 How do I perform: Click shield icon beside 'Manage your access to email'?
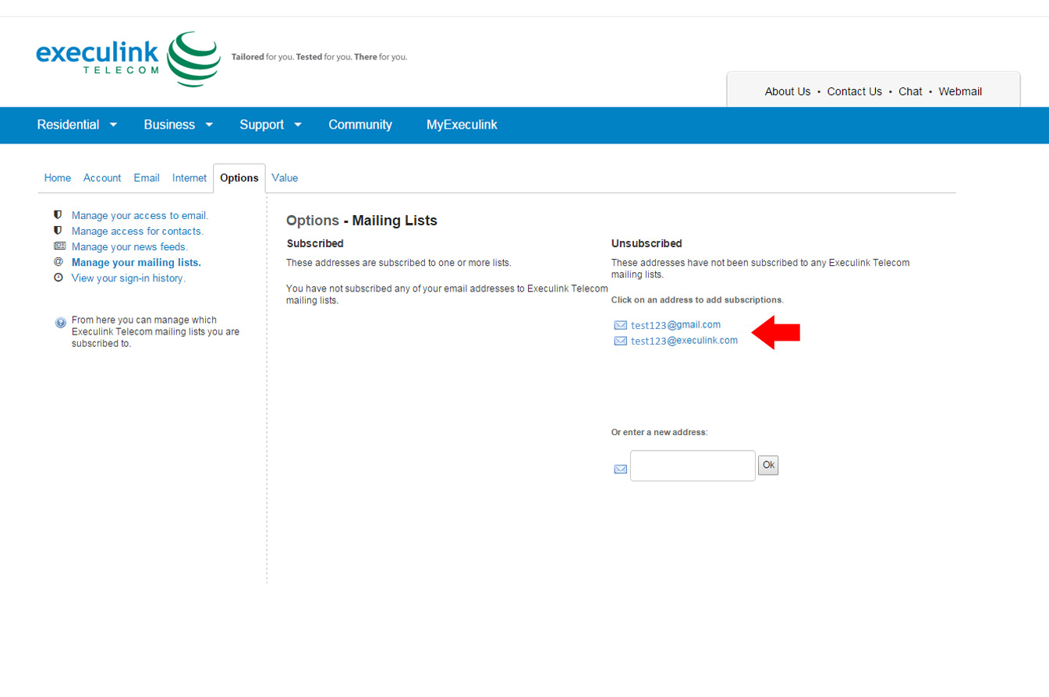[58, 215]
